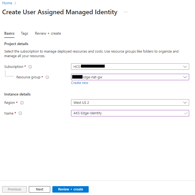Open the more options ellipsis beside title
The width and height of the screenshot is (195, 195).
(126, 12)
